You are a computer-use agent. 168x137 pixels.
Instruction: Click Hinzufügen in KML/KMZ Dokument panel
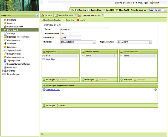49,105
